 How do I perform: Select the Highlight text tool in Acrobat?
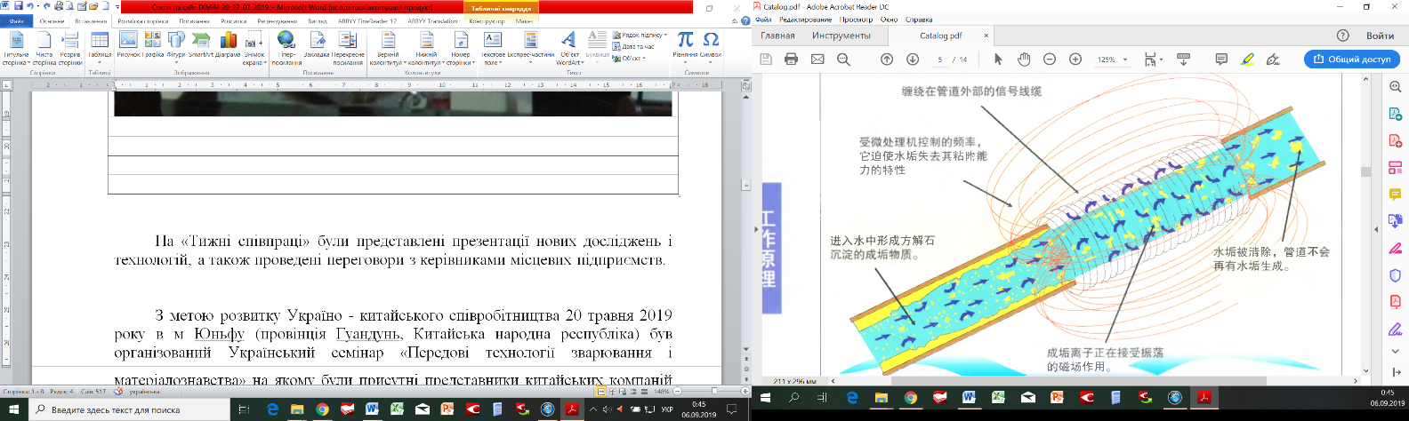point(1247,59)
